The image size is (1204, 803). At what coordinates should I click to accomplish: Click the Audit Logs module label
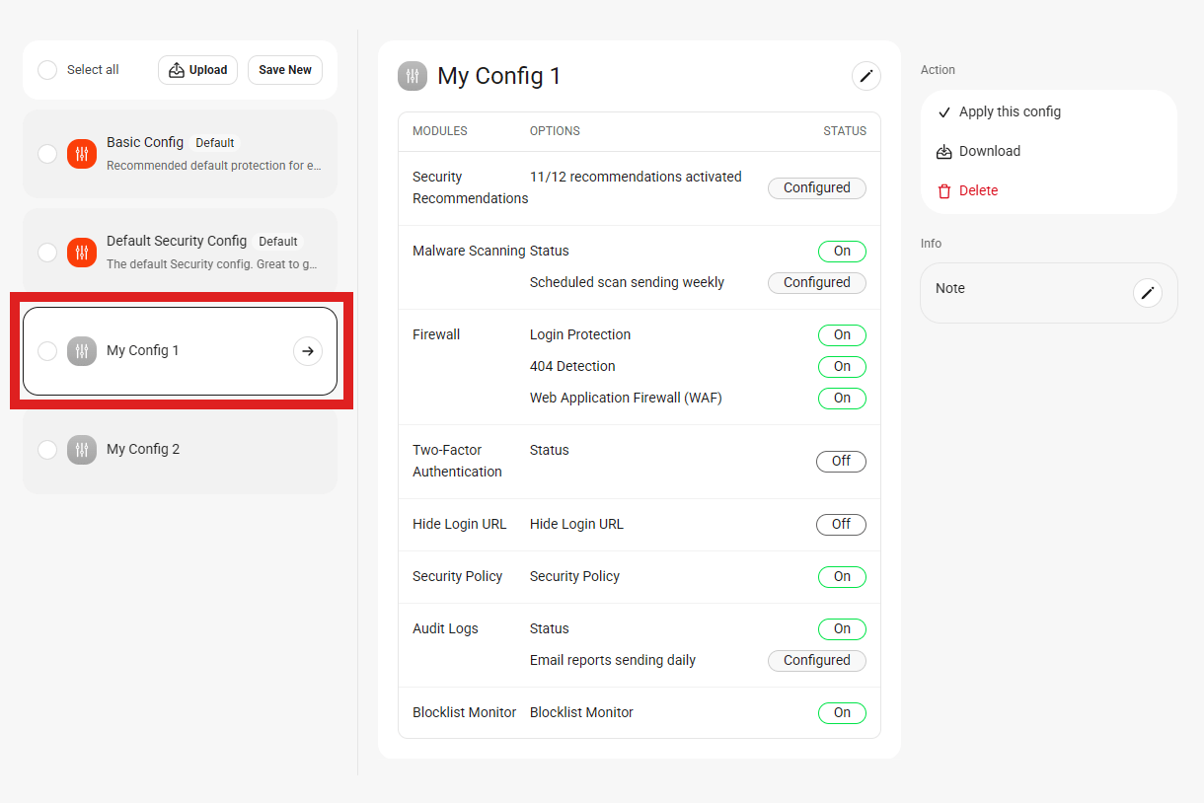pos(445,628)
